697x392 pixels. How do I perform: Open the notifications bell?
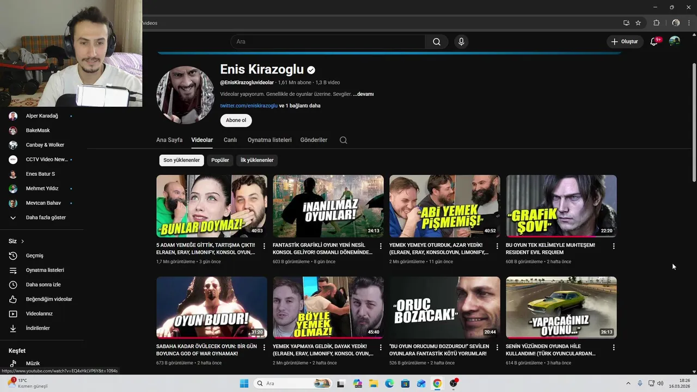[655, 41]
